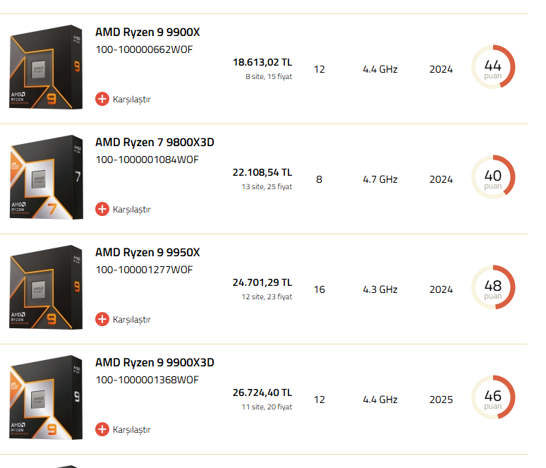Viewport: 546px width, 468px height.
Task: Click the red plus icon for Ryzen 7 9800X3D
Action: coord(102,209)
